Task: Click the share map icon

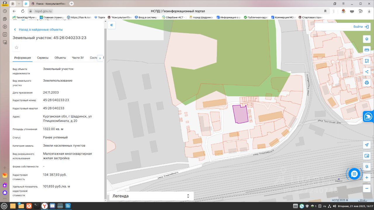Action: 367,72
